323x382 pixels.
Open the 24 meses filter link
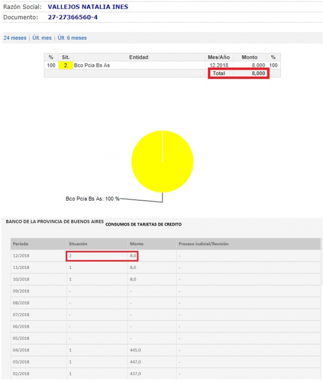15,38
